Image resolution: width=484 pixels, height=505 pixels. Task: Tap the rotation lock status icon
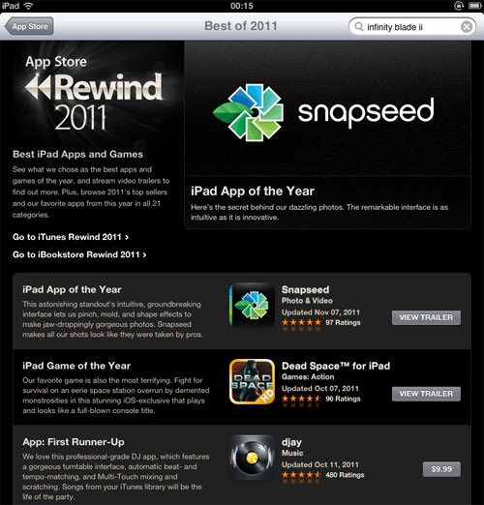[459, 6]
